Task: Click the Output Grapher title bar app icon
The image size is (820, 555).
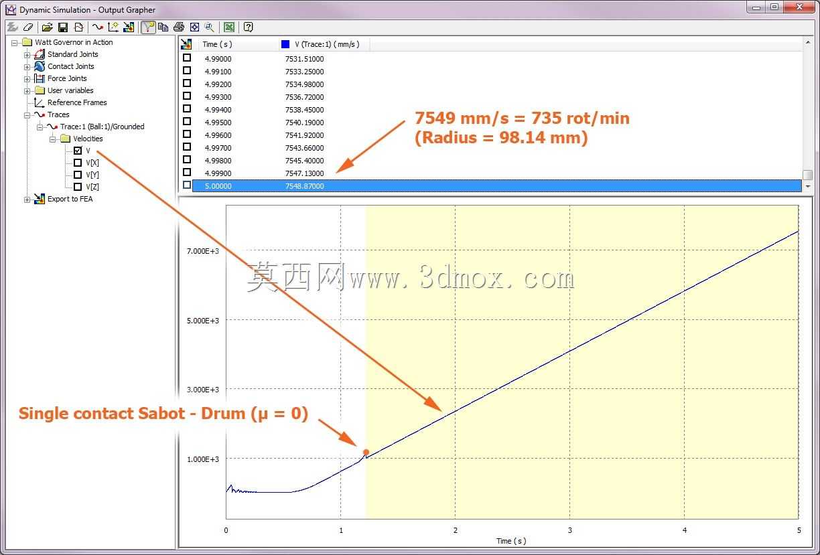Action: (11, 9)
